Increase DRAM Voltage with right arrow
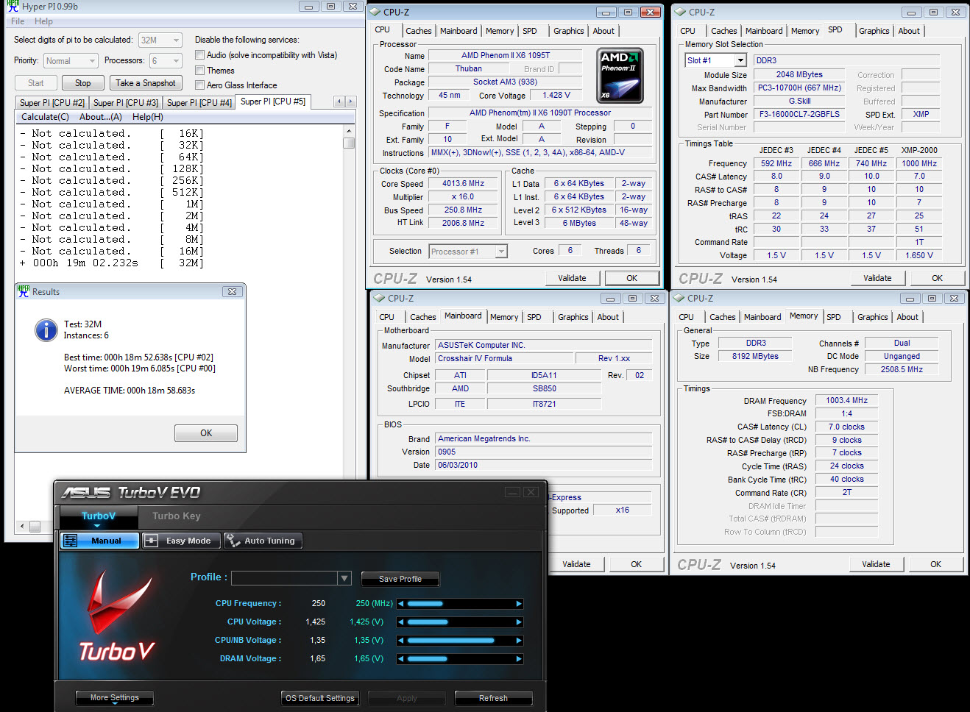 coord(519,659)
